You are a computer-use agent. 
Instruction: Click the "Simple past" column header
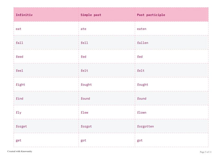pyautogui.click(x=91, y=15)
